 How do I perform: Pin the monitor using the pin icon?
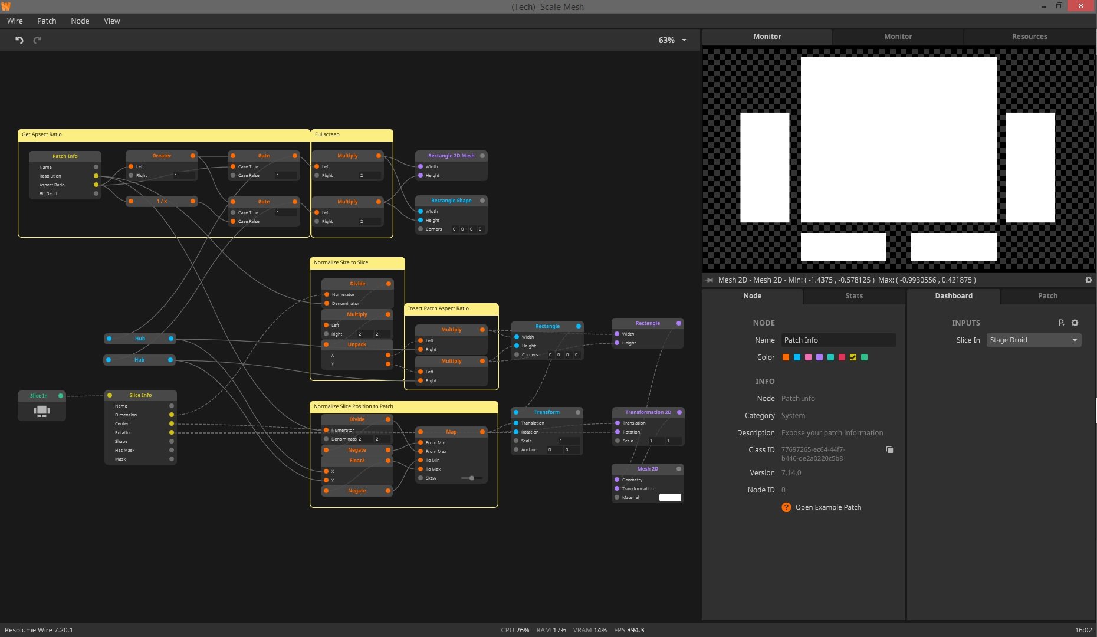[710, 280]
